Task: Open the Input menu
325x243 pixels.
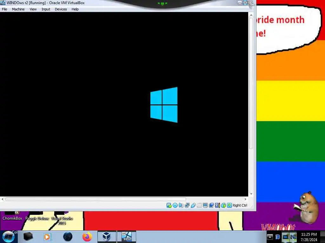Action: [x=46, y=9]
